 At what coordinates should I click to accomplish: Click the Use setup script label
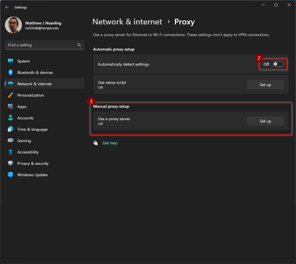pos(112,82)
